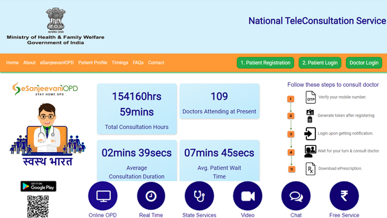Open the Timings menu item
Screen dimensions: 387x218
coord(120,63)
